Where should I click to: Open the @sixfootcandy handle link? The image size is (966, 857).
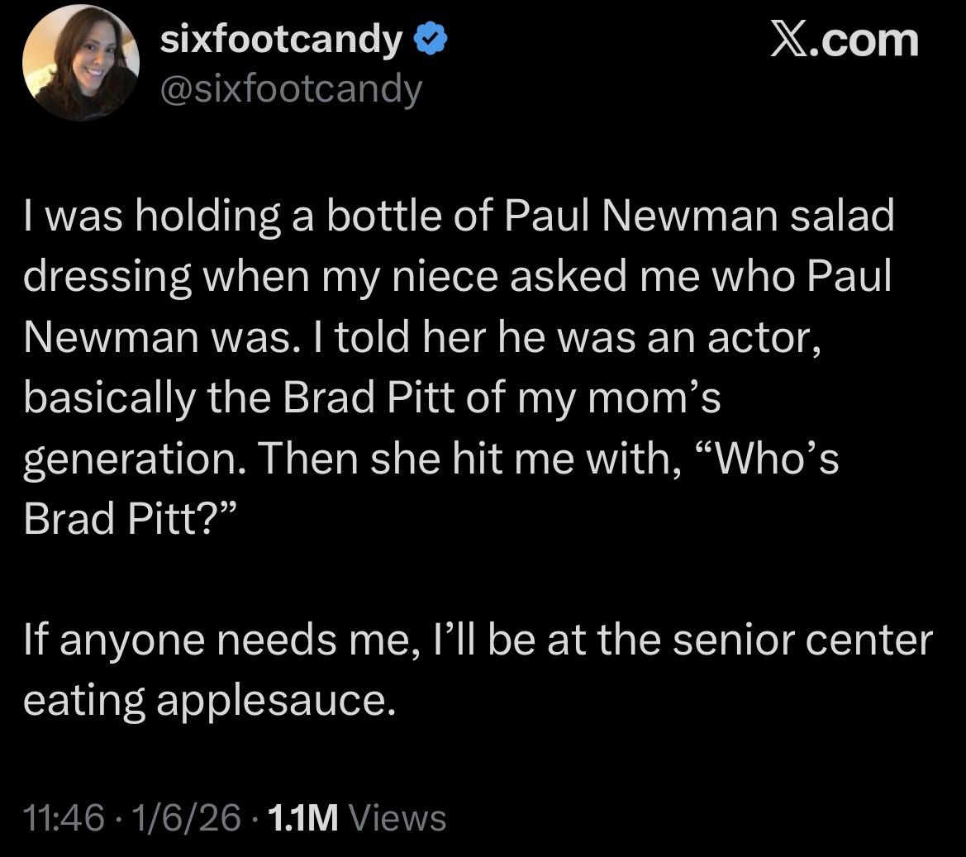click(x=289, y=88)
